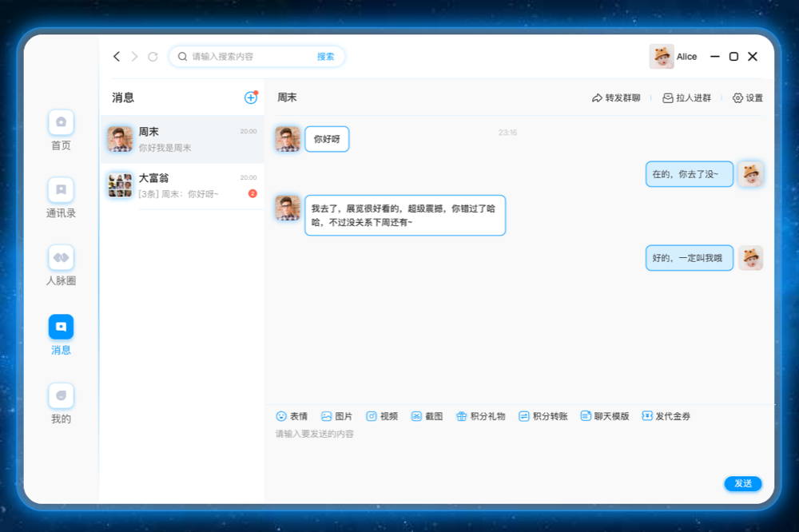This screenshot has height=532, width=799.
Task: Click the 发送 send button
Action: pyautogui.click(x=743, y=483)
